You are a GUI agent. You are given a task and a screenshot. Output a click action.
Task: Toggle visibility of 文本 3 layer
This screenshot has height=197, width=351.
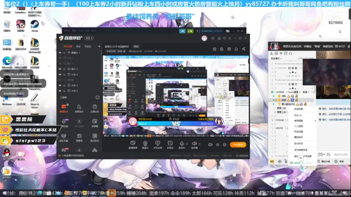60,85
